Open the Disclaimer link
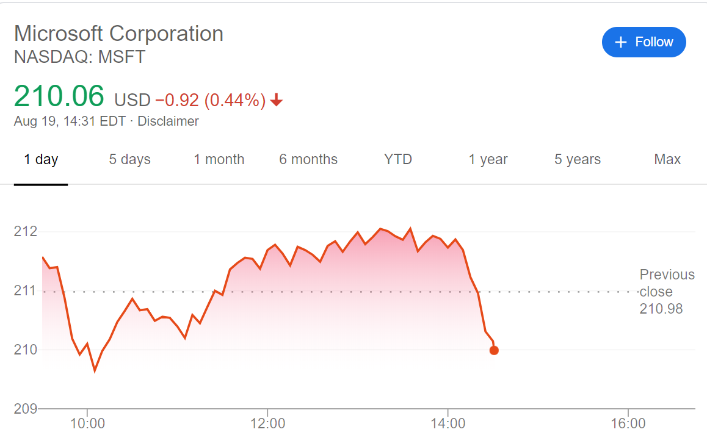Image resolution: width=707 pixels, height=446 pixels. pos(168,121)
